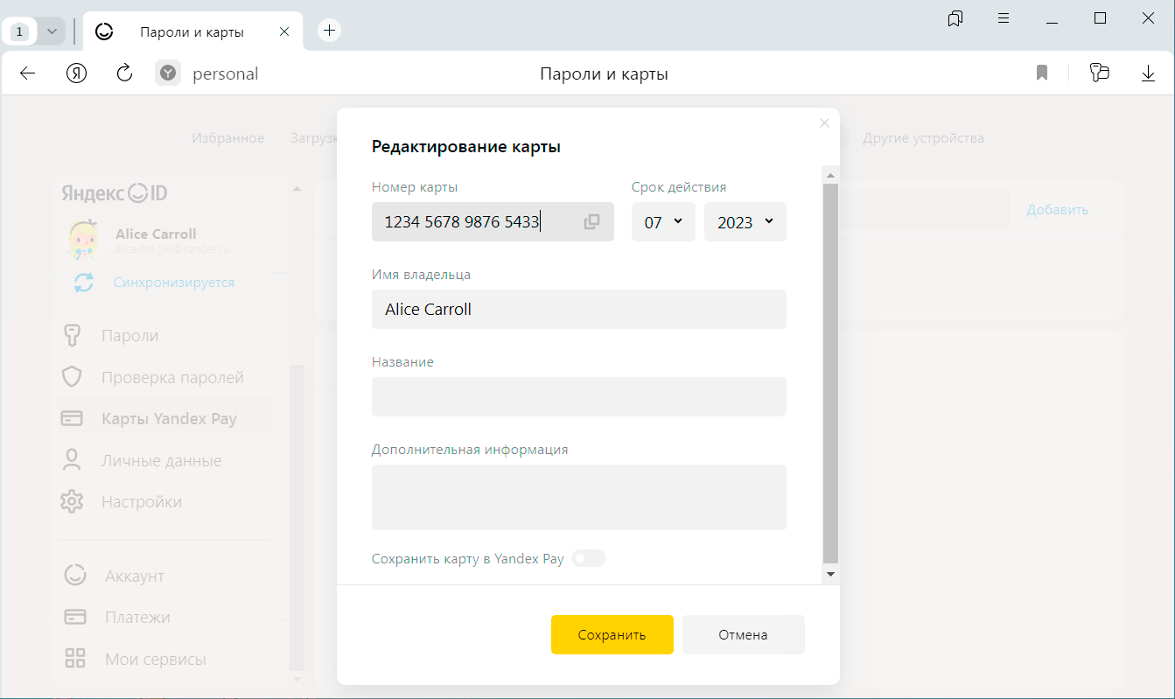Close the Пароли и карты tab
The image size is (1175, 699).
pyautogui.click(x=283, y=31)
